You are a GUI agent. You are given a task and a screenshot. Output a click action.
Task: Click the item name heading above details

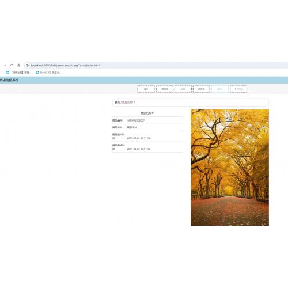[147, 113]
